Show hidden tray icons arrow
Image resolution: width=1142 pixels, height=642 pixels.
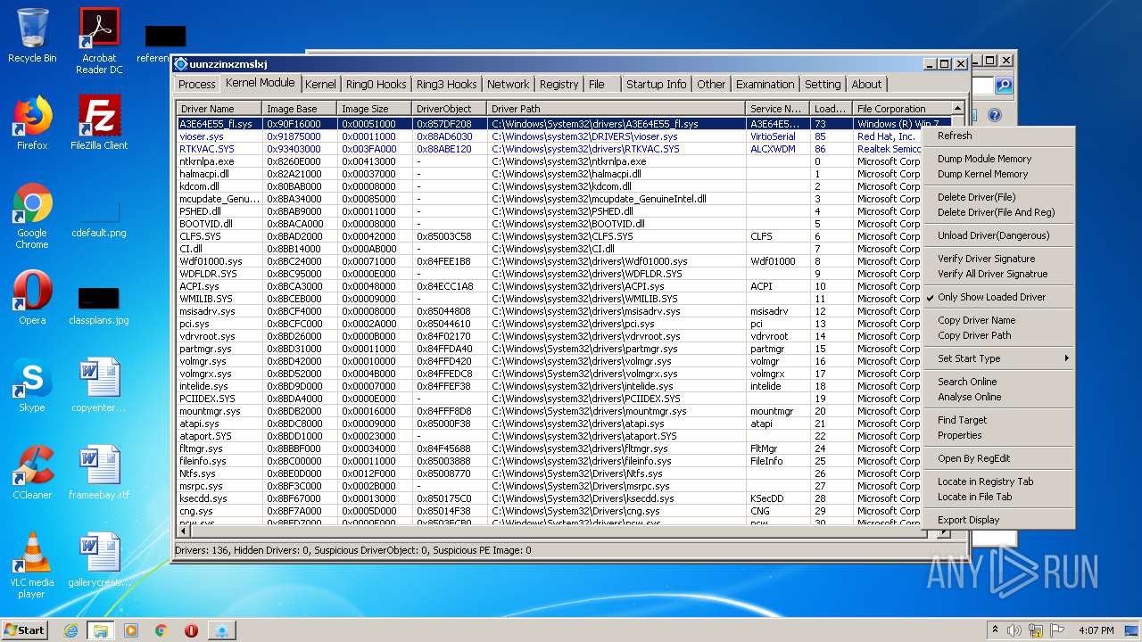993,630
